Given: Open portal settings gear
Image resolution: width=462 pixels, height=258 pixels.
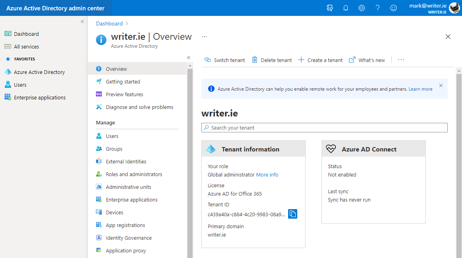Looking at the screenshot, I should click(362, 8).
